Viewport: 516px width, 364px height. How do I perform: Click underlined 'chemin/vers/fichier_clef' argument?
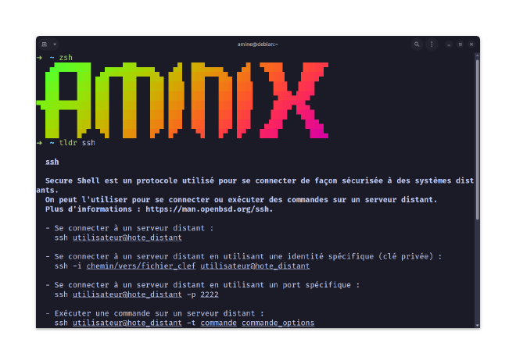tap(142, 266)
